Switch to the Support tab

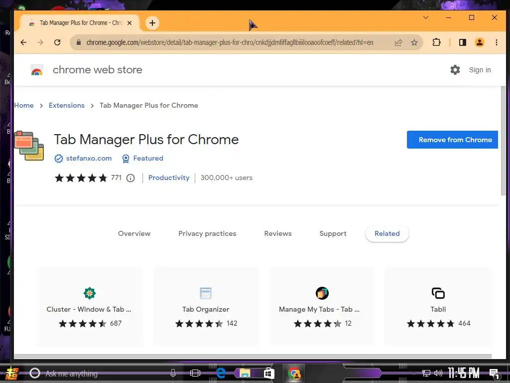(x=333, y=233)
